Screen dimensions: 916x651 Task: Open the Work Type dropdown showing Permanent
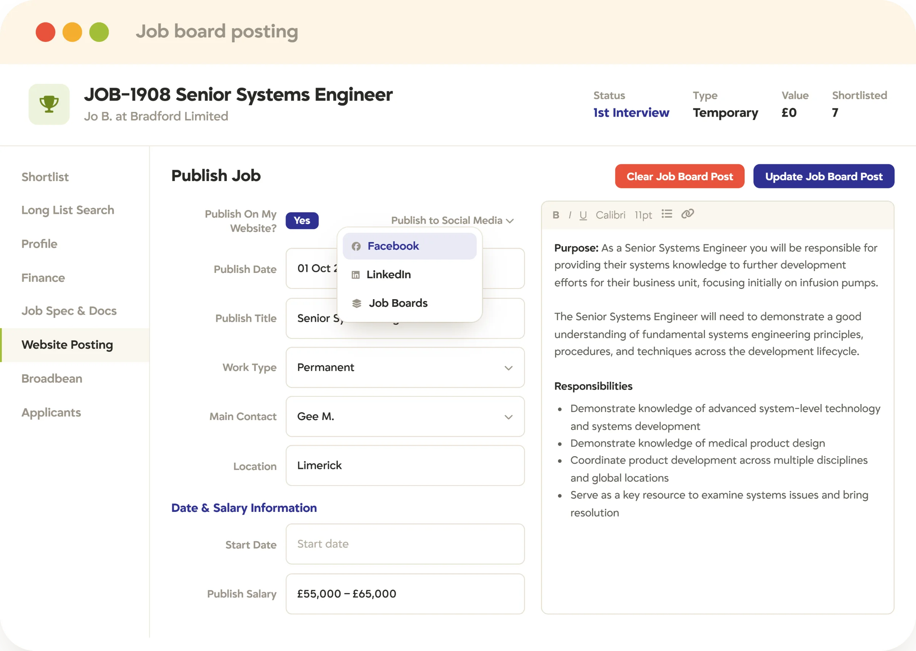click(x=405, y=367)
